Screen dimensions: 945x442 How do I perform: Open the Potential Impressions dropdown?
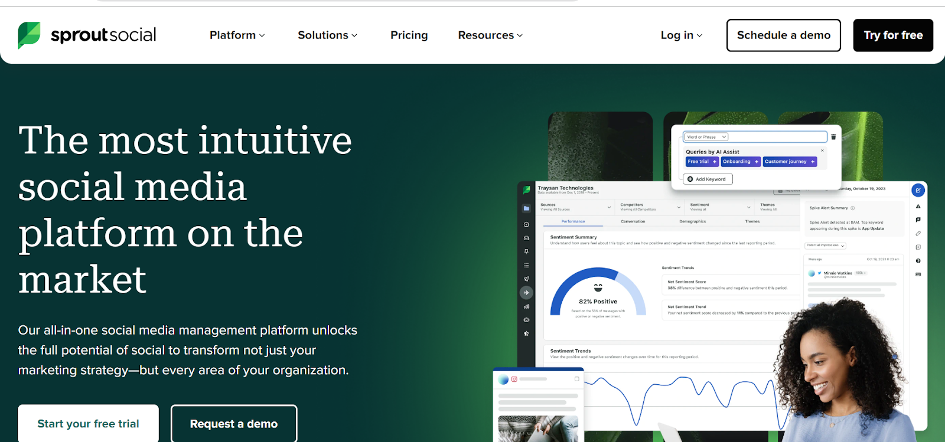click(826, 245)
